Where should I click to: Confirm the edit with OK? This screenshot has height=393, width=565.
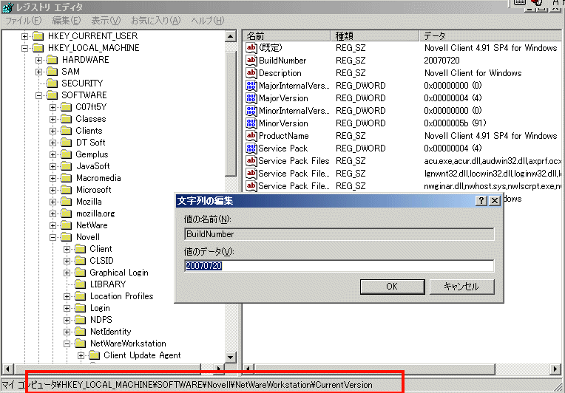point(393,287)
